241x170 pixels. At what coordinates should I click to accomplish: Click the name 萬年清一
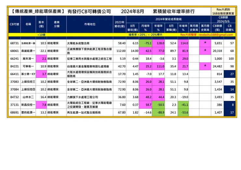(x=28, y=59)
